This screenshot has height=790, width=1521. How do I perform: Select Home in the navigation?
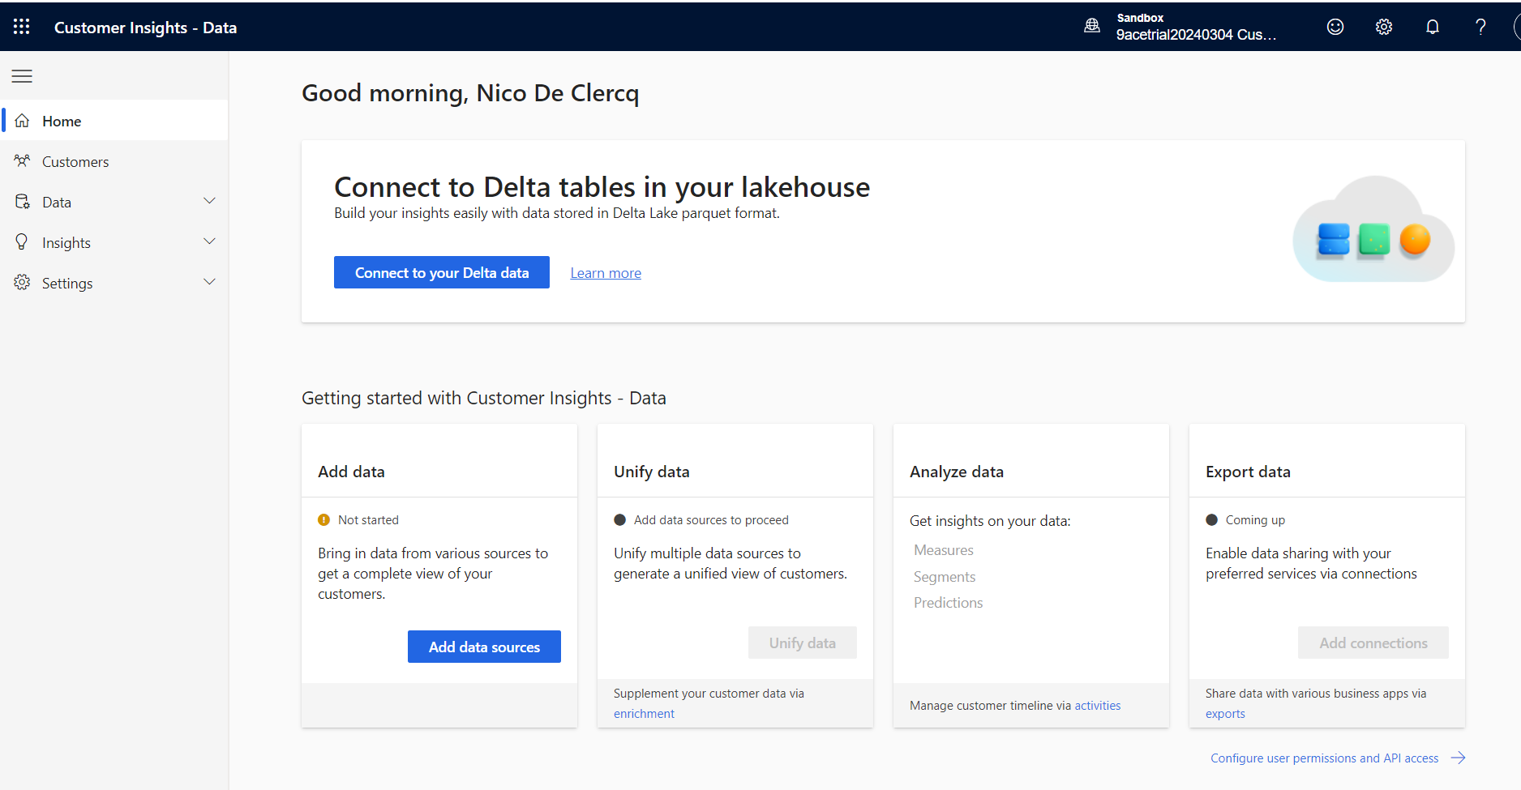(114, 121)
